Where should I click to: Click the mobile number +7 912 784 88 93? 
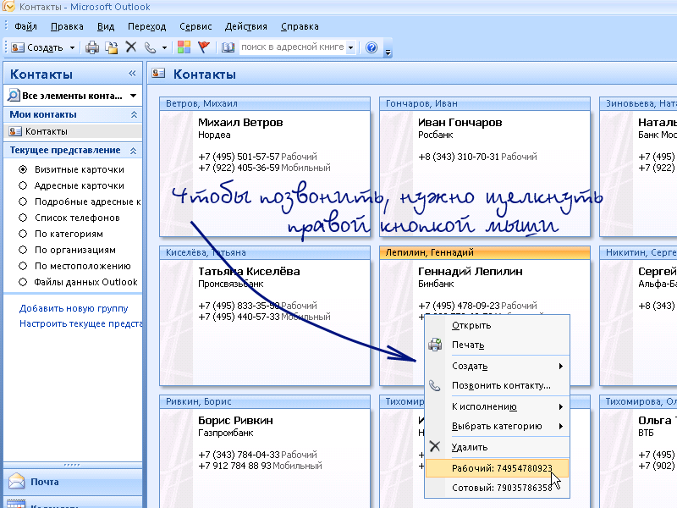235,466
